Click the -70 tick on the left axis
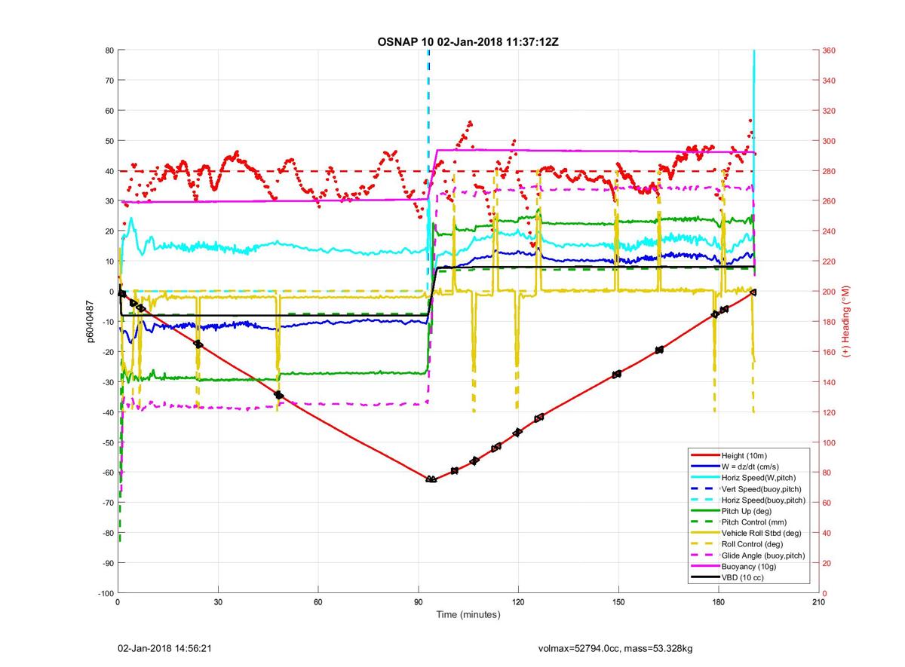The height and width of the screenshot is (667, 905). [x=107, y=503]
